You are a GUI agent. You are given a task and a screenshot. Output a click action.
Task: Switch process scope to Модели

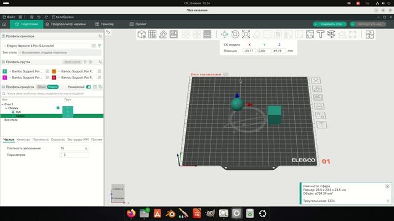[53, 87]
